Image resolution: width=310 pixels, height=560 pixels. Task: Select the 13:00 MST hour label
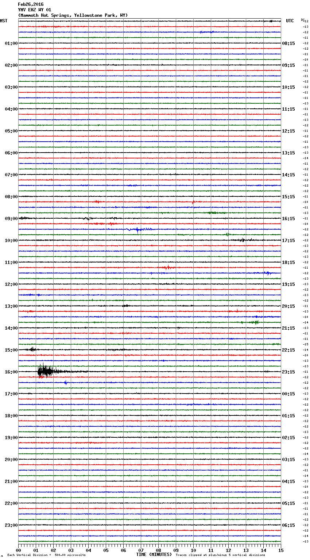click(x=11, y=306)
